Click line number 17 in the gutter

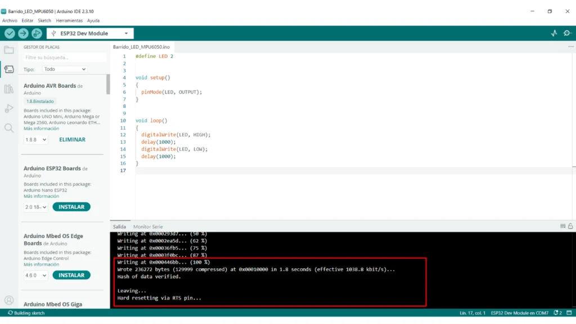point(123,170)
